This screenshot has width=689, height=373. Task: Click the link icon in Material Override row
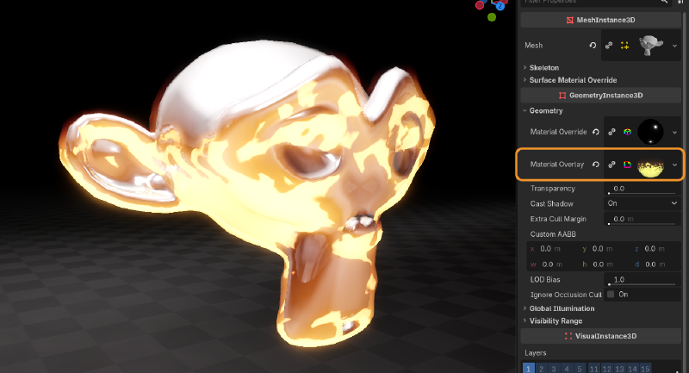point(611,132)
